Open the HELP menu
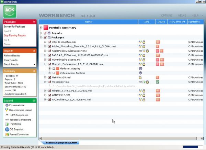Viewport: 206px width, 150px height. click(x=195, y=15)
